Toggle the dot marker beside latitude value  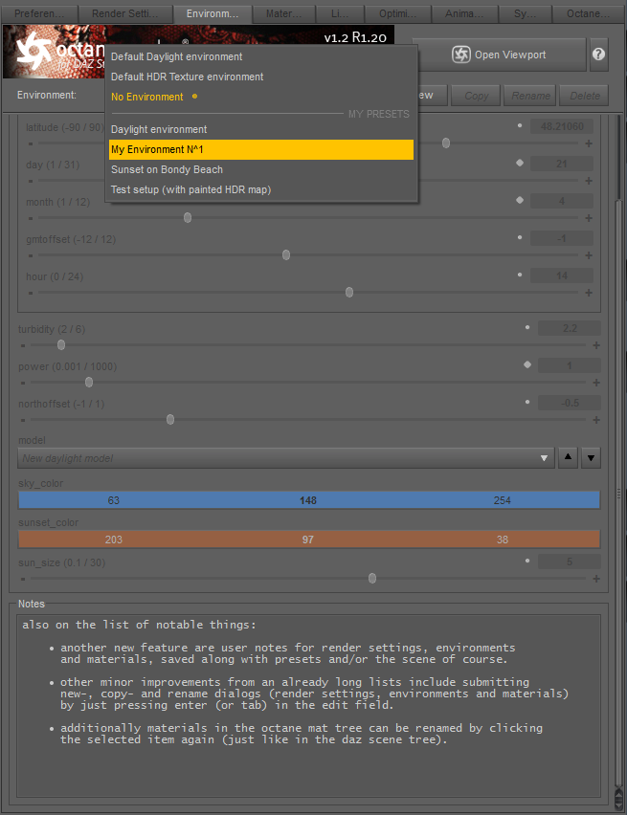(x=519, y=125)
